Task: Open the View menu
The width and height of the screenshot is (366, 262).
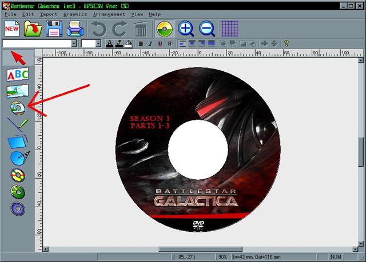Action: pyautogui.click(x=137, y=14)
